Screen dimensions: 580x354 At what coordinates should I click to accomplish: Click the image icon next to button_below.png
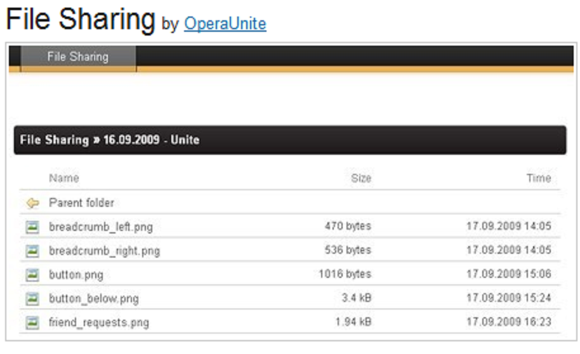click(32, 298)
